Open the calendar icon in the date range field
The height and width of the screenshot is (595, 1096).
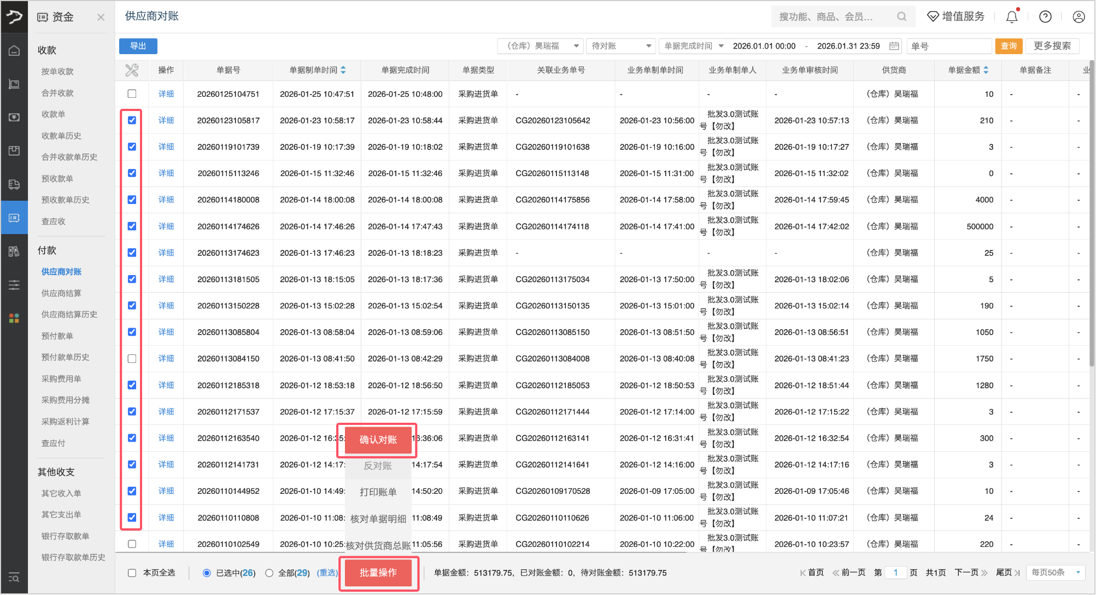[x=894, y=46]
